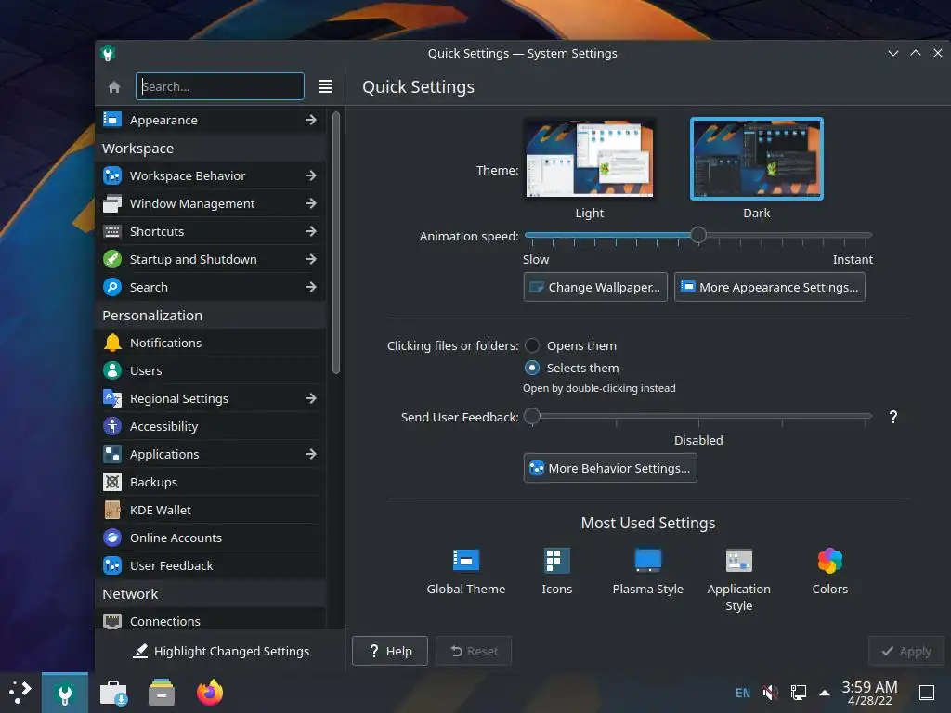
Task: Select the Light theme thumbnail
Action: coord(590,158)
